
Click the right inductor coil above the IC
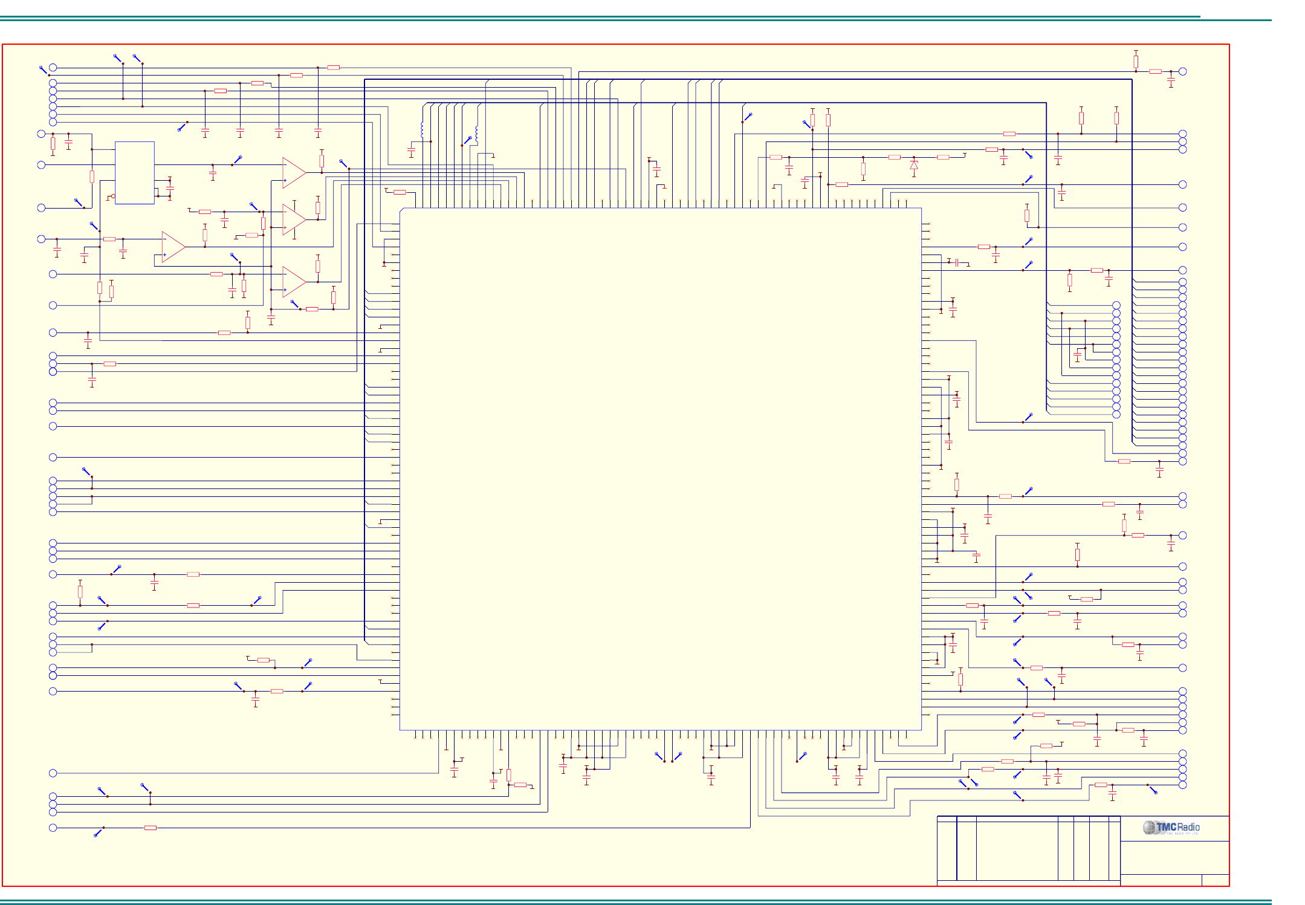click(477, 133)
